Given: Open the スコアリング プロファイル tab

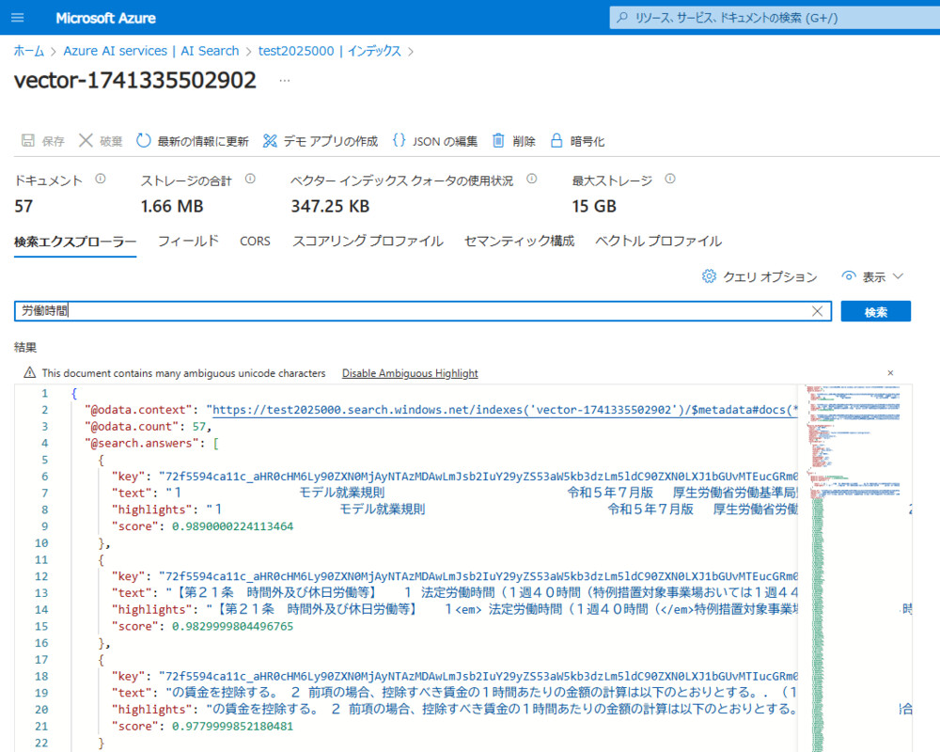Looking at the screenshot, I should tap(368, 242).
